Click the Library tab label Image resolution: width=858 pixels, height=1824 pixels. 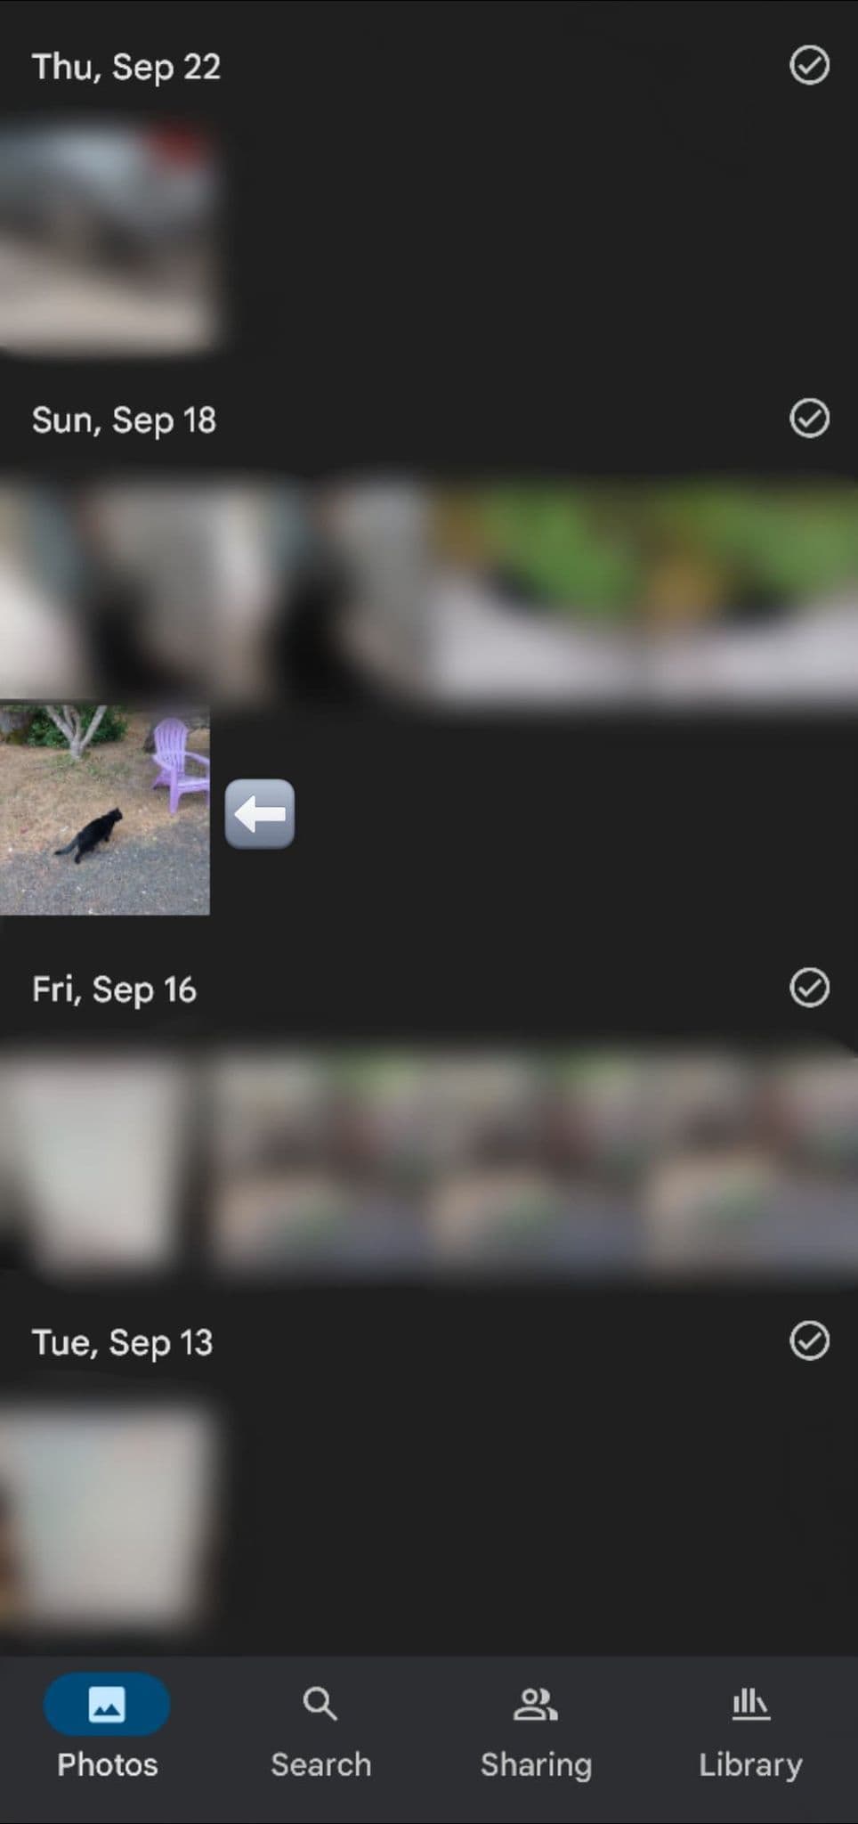[750, 1765]
